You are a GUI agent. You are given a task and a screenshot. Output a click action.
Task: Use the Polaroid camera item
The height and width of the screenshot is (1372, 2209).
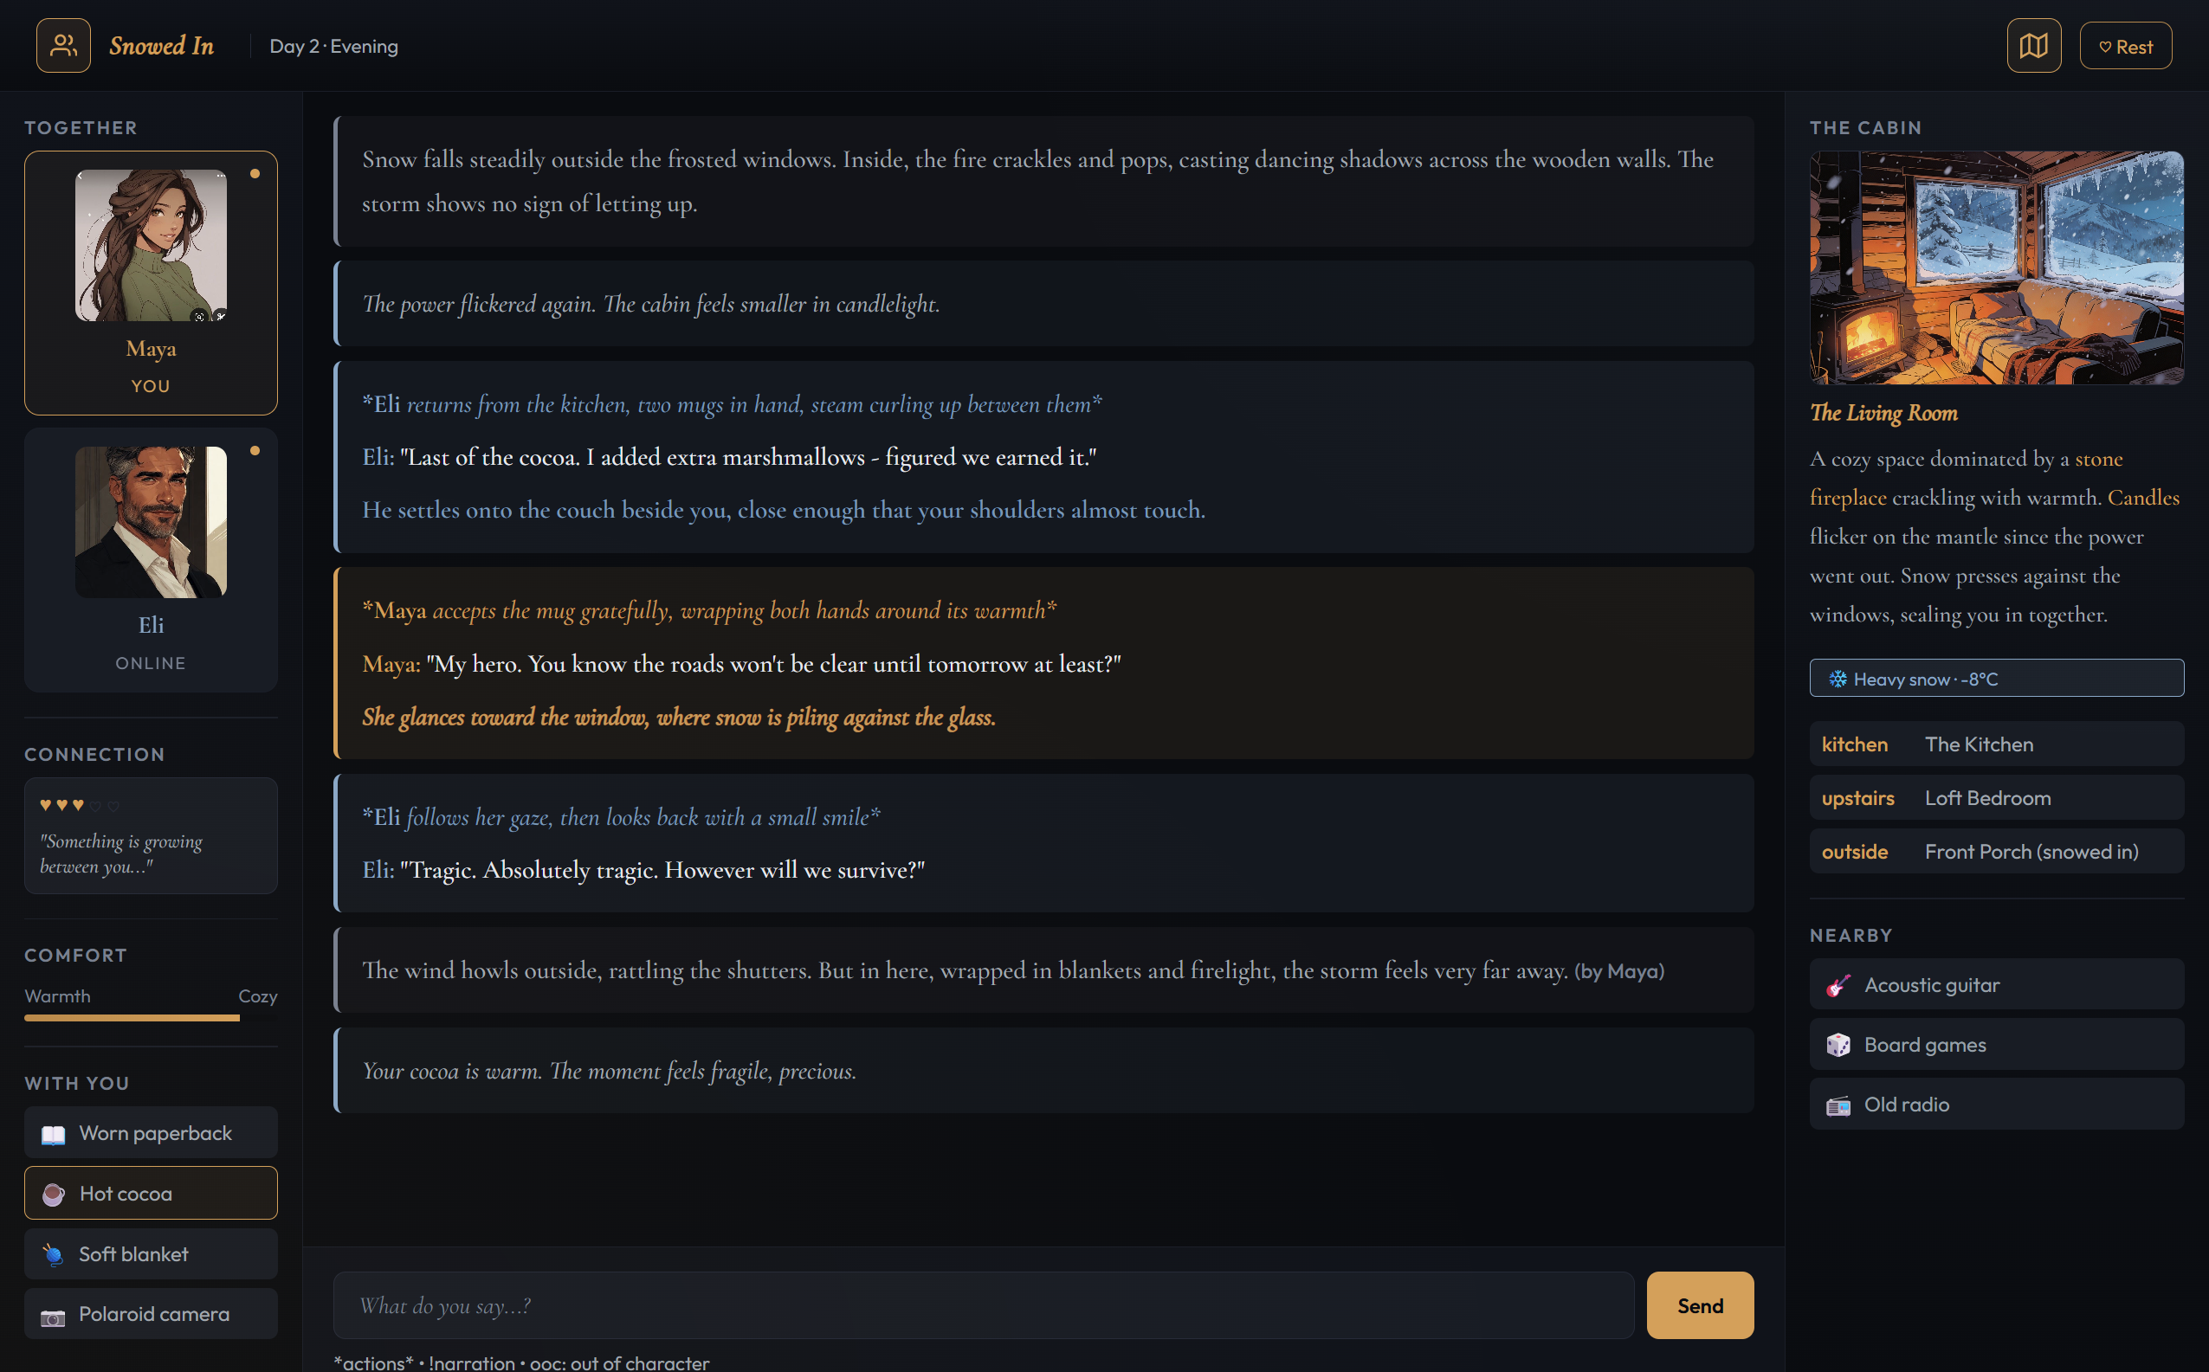[151, 1313]
